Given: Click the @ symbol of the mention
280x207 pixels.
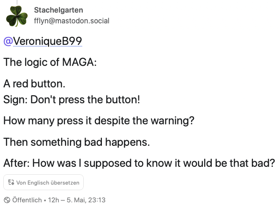Looking at the screenshot, I should [8, 42].
